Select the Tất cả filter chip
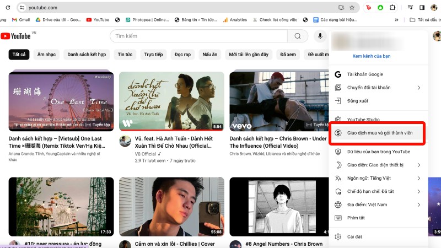Image resolution: width=441 pixels, height=248 pixels. (19, 54)
